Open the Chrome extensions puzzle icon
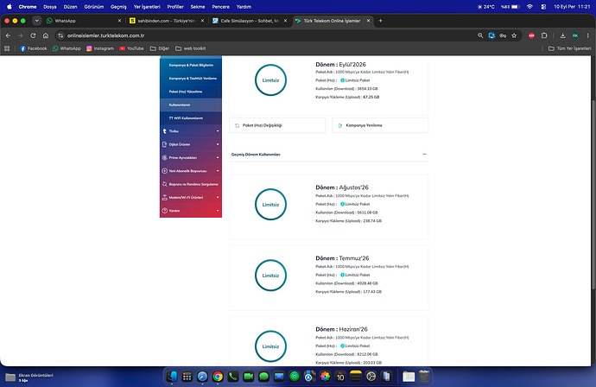596x387 pixels. (x=544, y=35)
